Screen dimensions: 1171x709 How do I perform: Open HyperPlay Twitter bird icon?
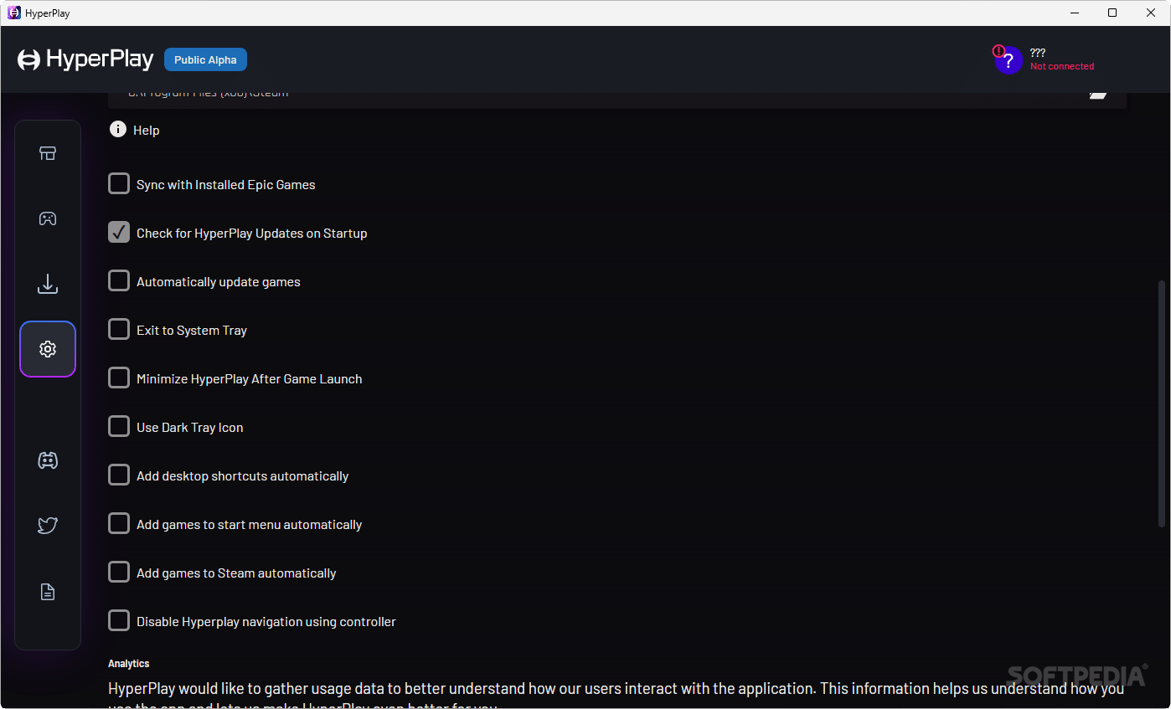pos(48,526)
